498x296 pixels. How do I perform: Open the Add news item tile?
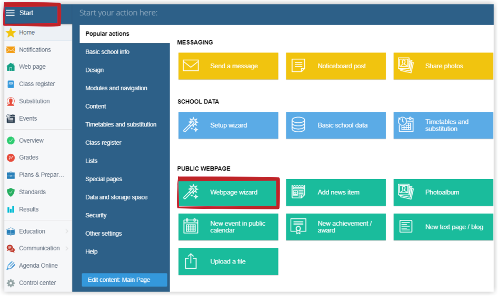(x=336, y=193)
